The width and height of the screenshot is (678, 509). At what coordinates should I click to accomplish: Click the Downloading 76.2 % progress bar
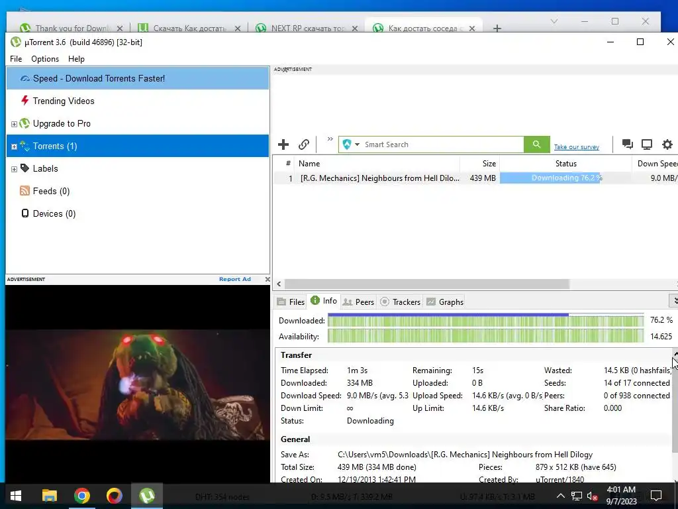(x=566, y=178)
